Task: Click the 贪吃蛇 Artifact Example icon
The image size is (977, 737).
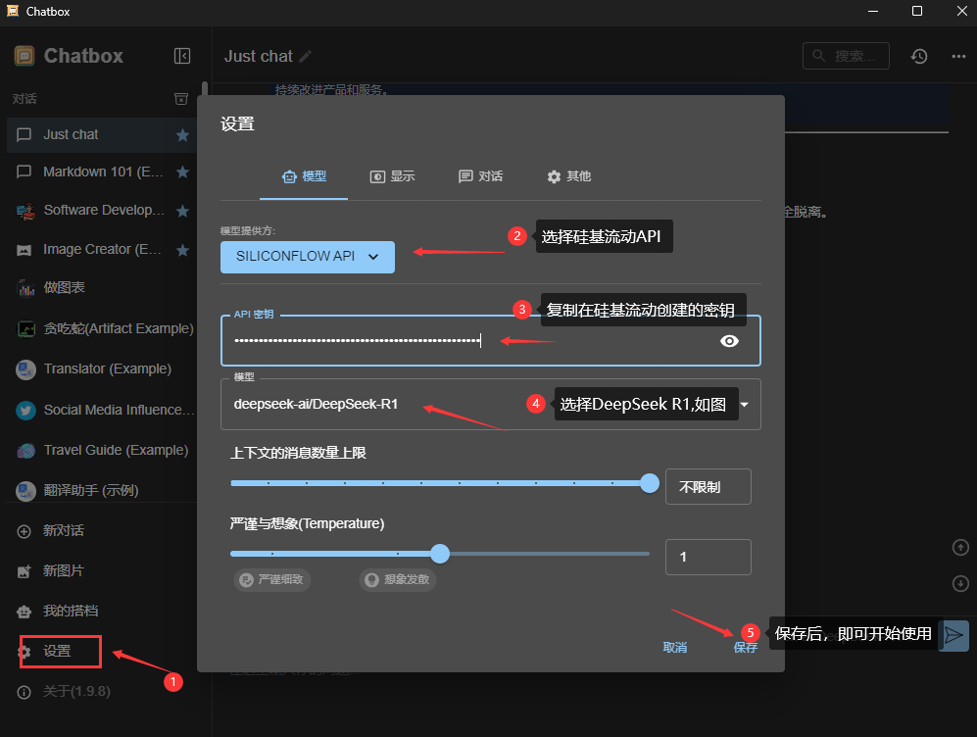Action: [x=25, y=328]
